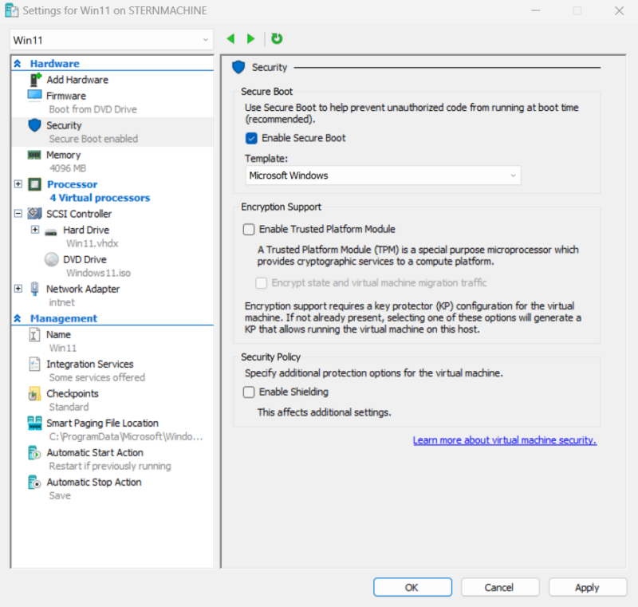638x607 pixels.
Task: Click the OK button
Action: click(x=412, y=587)
